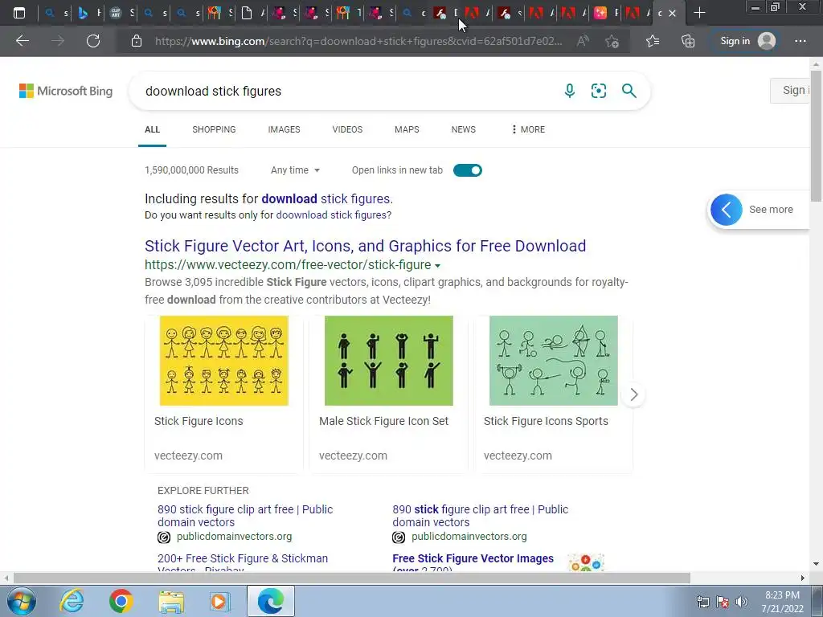Open bold 890 stick figure clip art link

(481, 516)
